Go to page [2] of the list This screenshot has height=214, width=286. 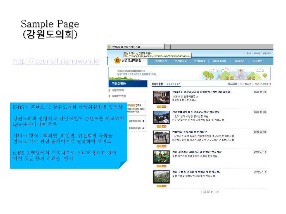pyautogui.click(x=204, y=192)
